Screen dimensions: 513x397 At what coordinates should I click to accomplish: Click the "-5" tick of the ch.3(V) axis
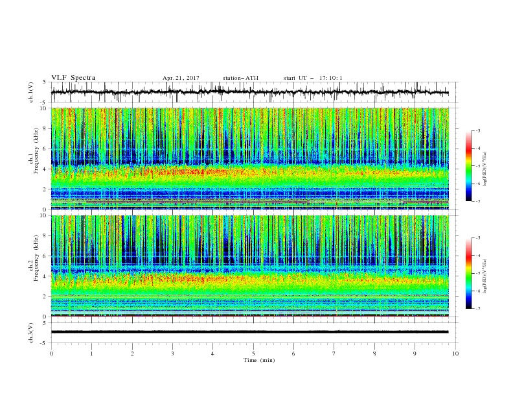coord(44,343)
